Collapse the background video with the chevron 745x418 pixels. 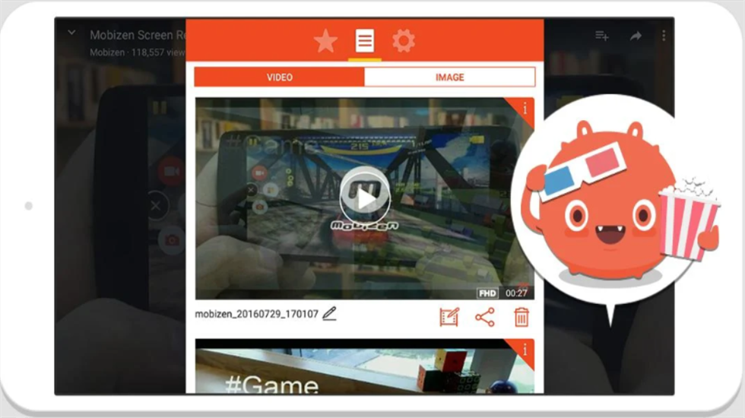pyautogui.click(x=71, y=33)
